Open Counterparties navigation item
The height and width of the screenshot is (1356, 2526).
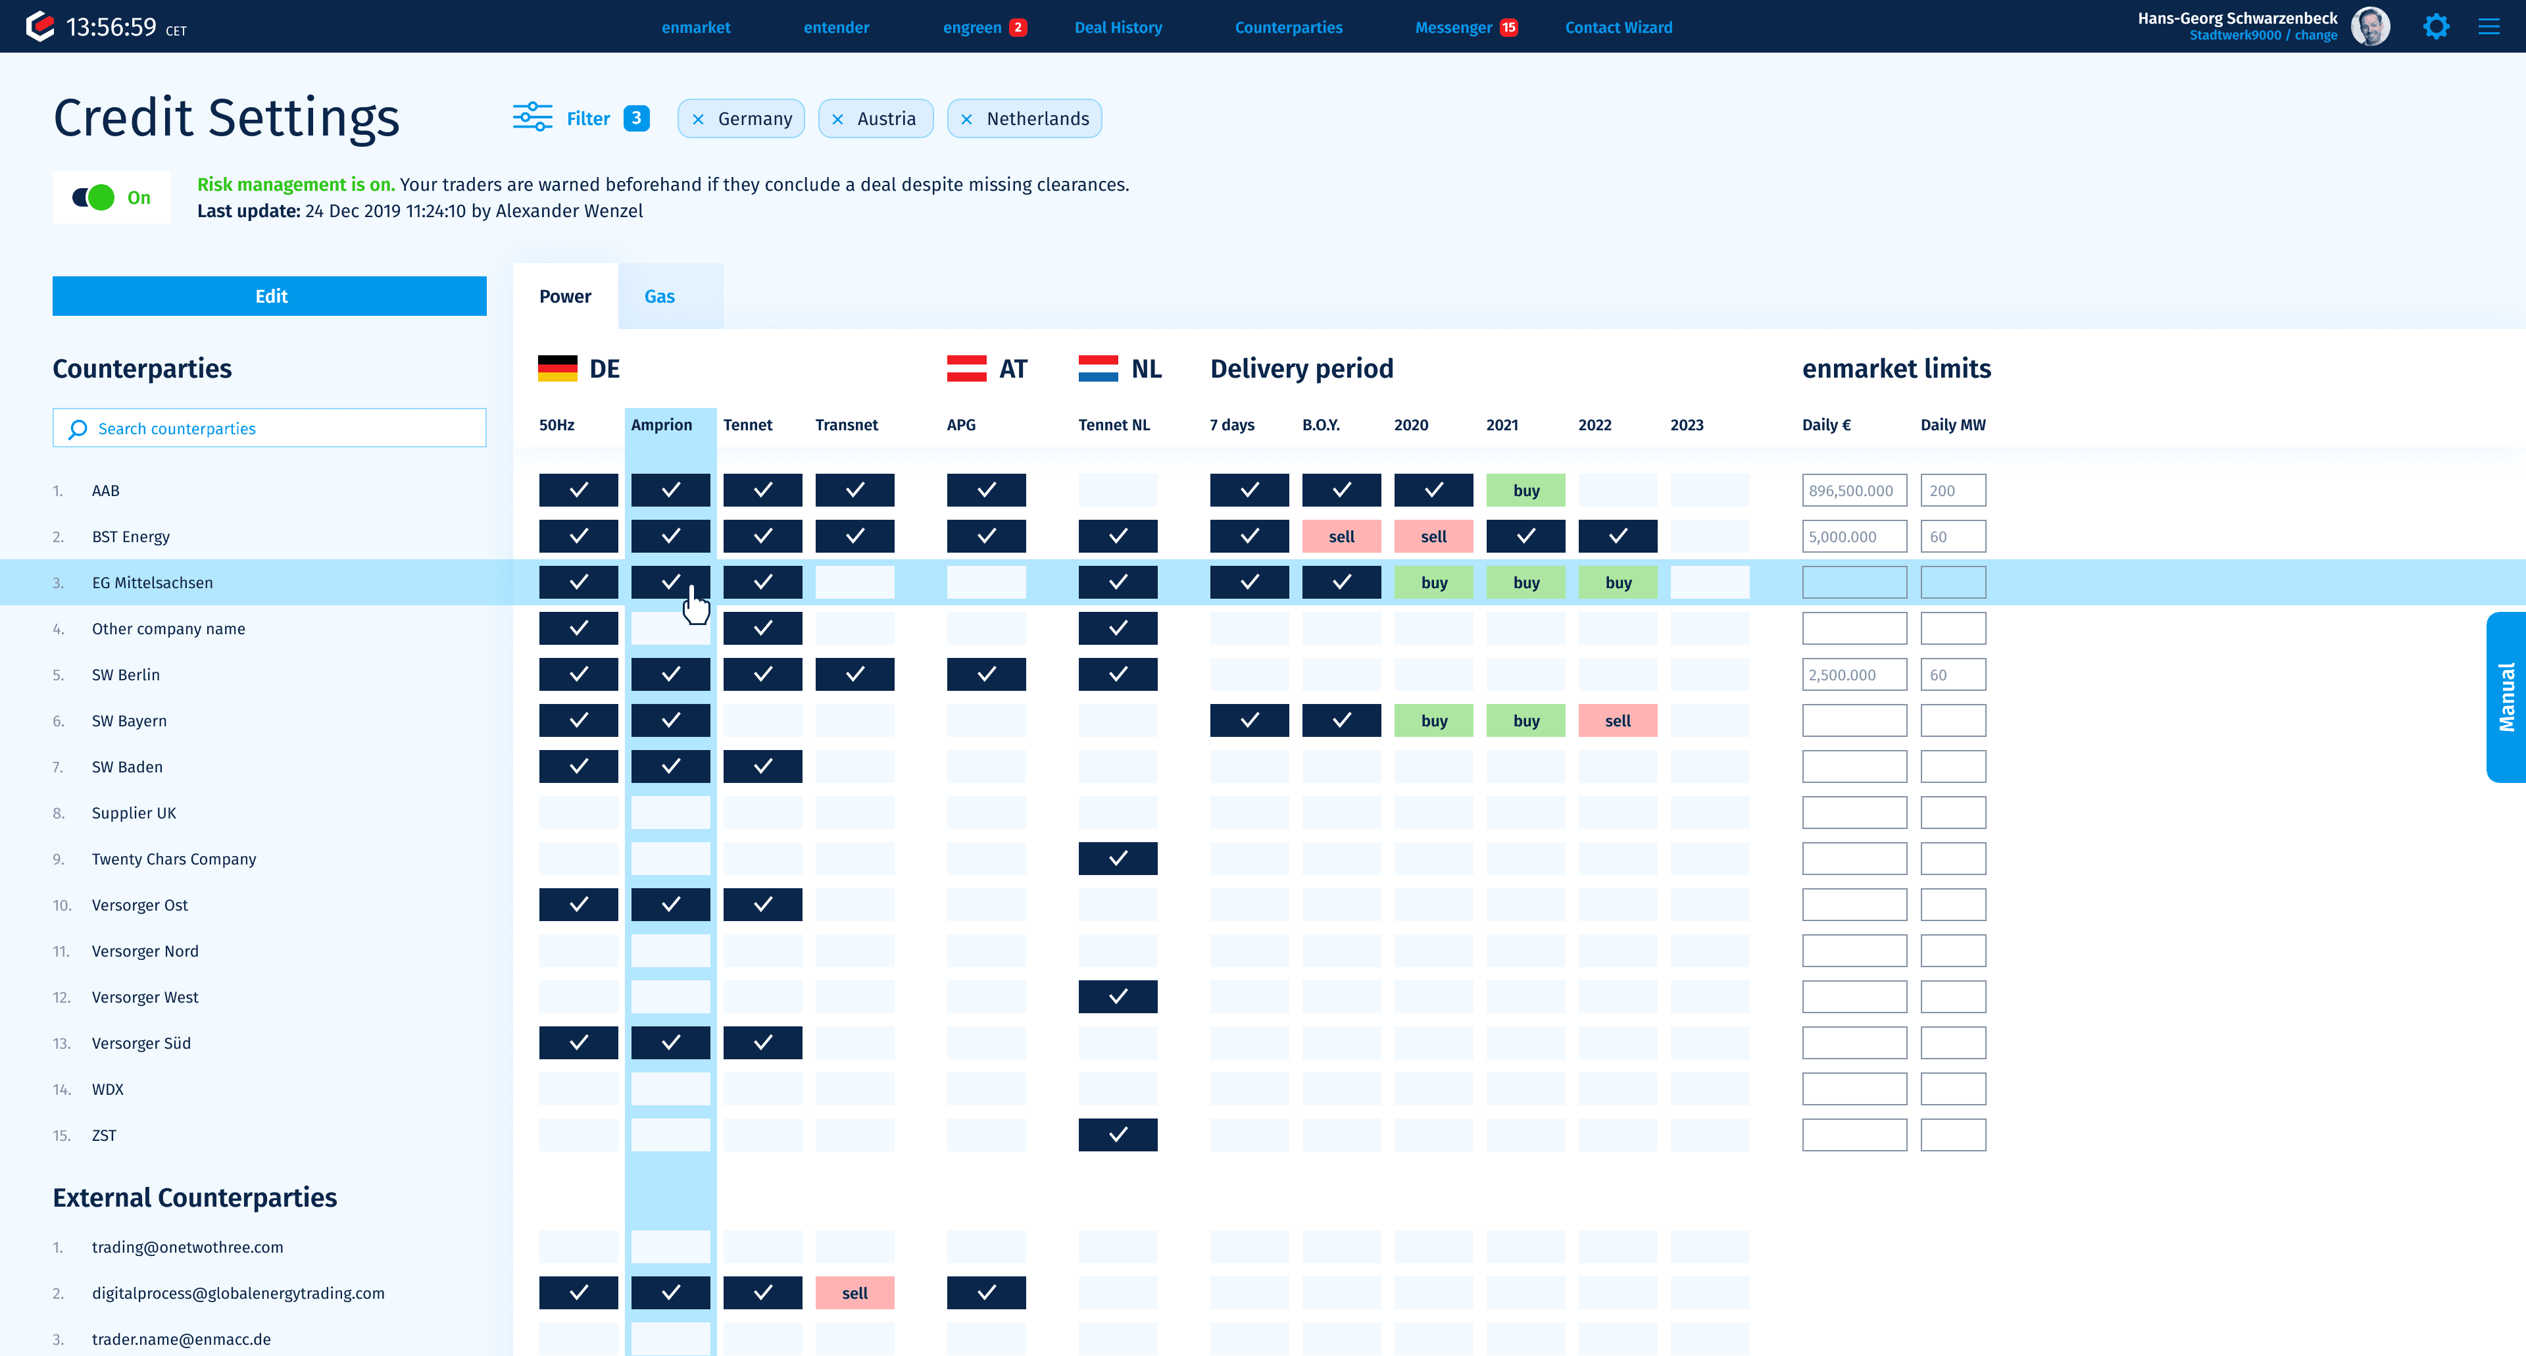click(1289, 28)
